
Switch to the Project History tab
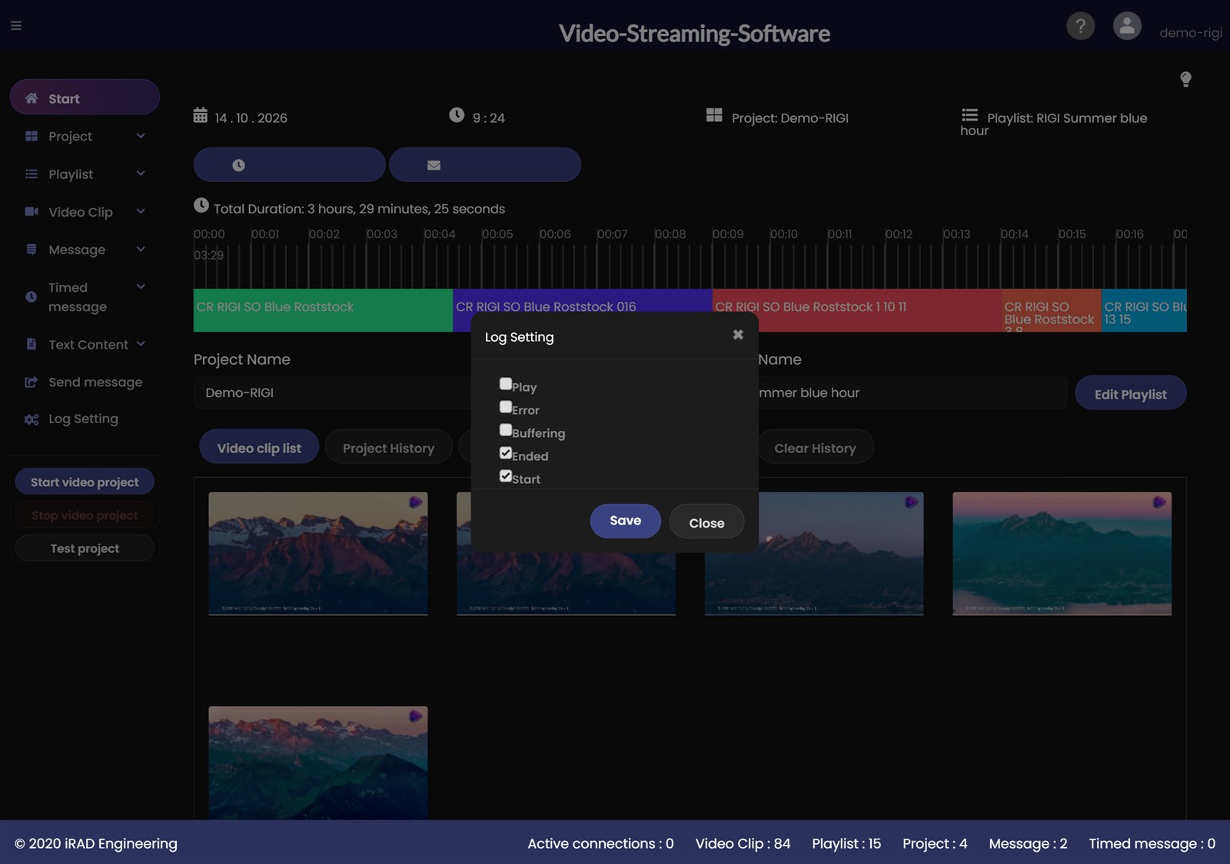click(x=388, y=448)
